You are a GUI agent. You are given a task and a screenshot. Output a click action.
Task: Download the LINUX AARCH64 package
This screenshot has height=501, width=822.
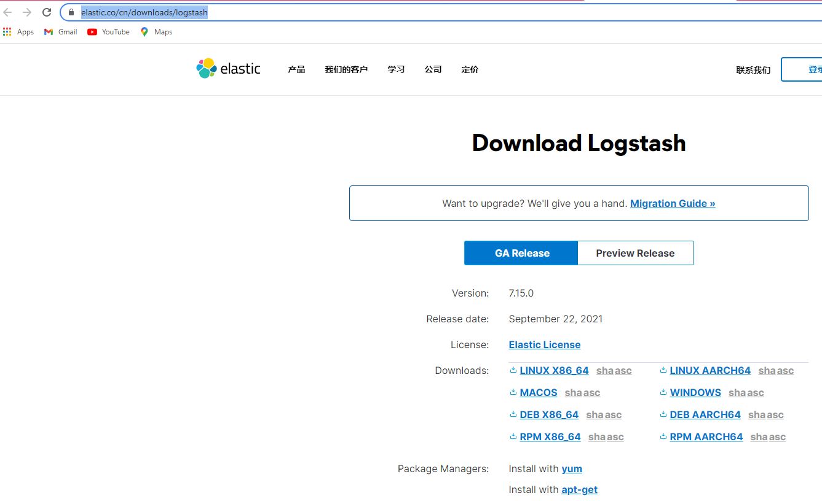coord(710,370)
